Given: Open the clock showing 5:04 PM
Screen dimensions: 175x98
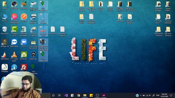Looking at the screenshot, I should [164, 95].
